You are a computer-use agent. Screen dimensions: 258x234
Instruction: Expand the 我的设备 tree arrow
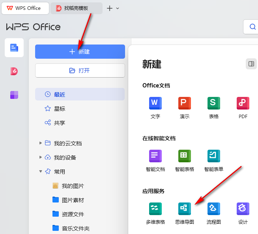[x=41, y=157]
